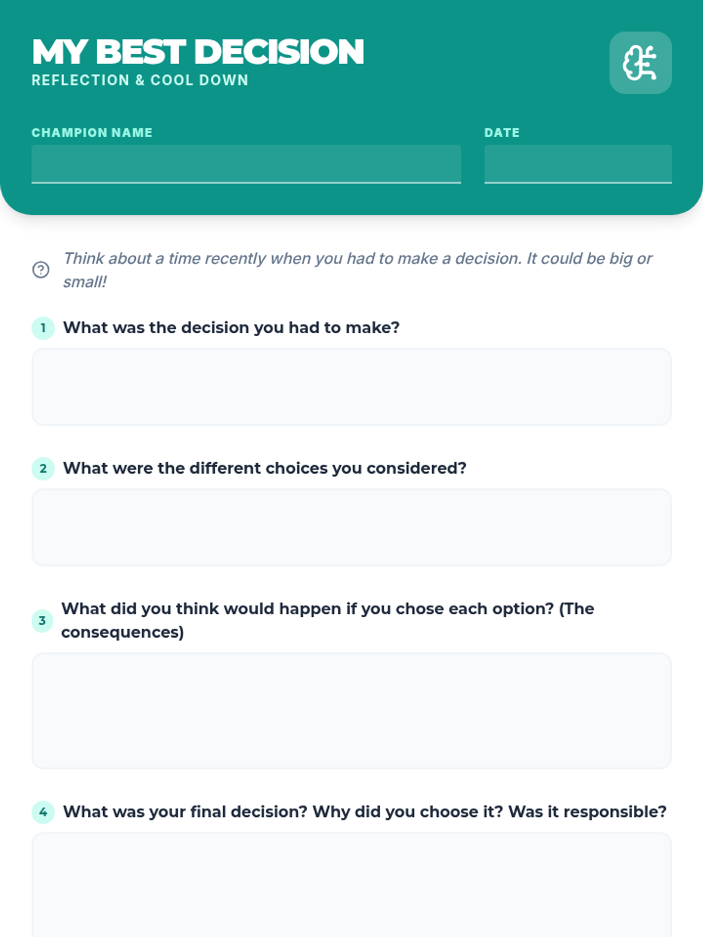Click the different choices considered answer box

[x=351, y=527]
